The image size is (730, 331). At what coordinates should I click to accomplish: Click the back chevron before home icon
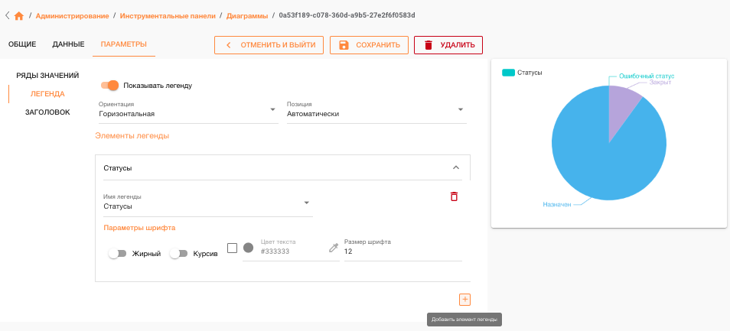7,15
